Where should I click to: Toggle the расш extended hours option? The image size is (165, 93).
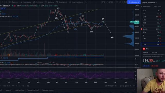(127, 86)
